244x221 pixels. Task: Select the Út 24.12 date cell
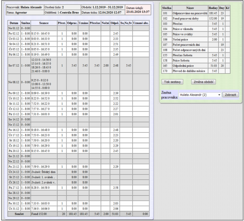(x=14, y=172)
